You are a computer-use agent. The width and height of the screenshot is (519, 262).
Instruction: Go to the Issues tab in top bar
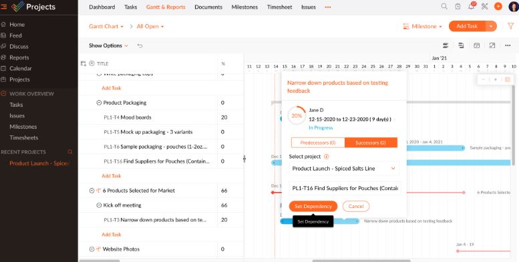309,7
